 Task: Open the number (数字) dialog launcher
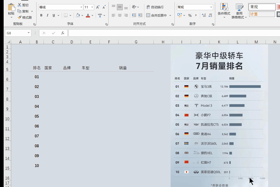click(x=213, y=24)
